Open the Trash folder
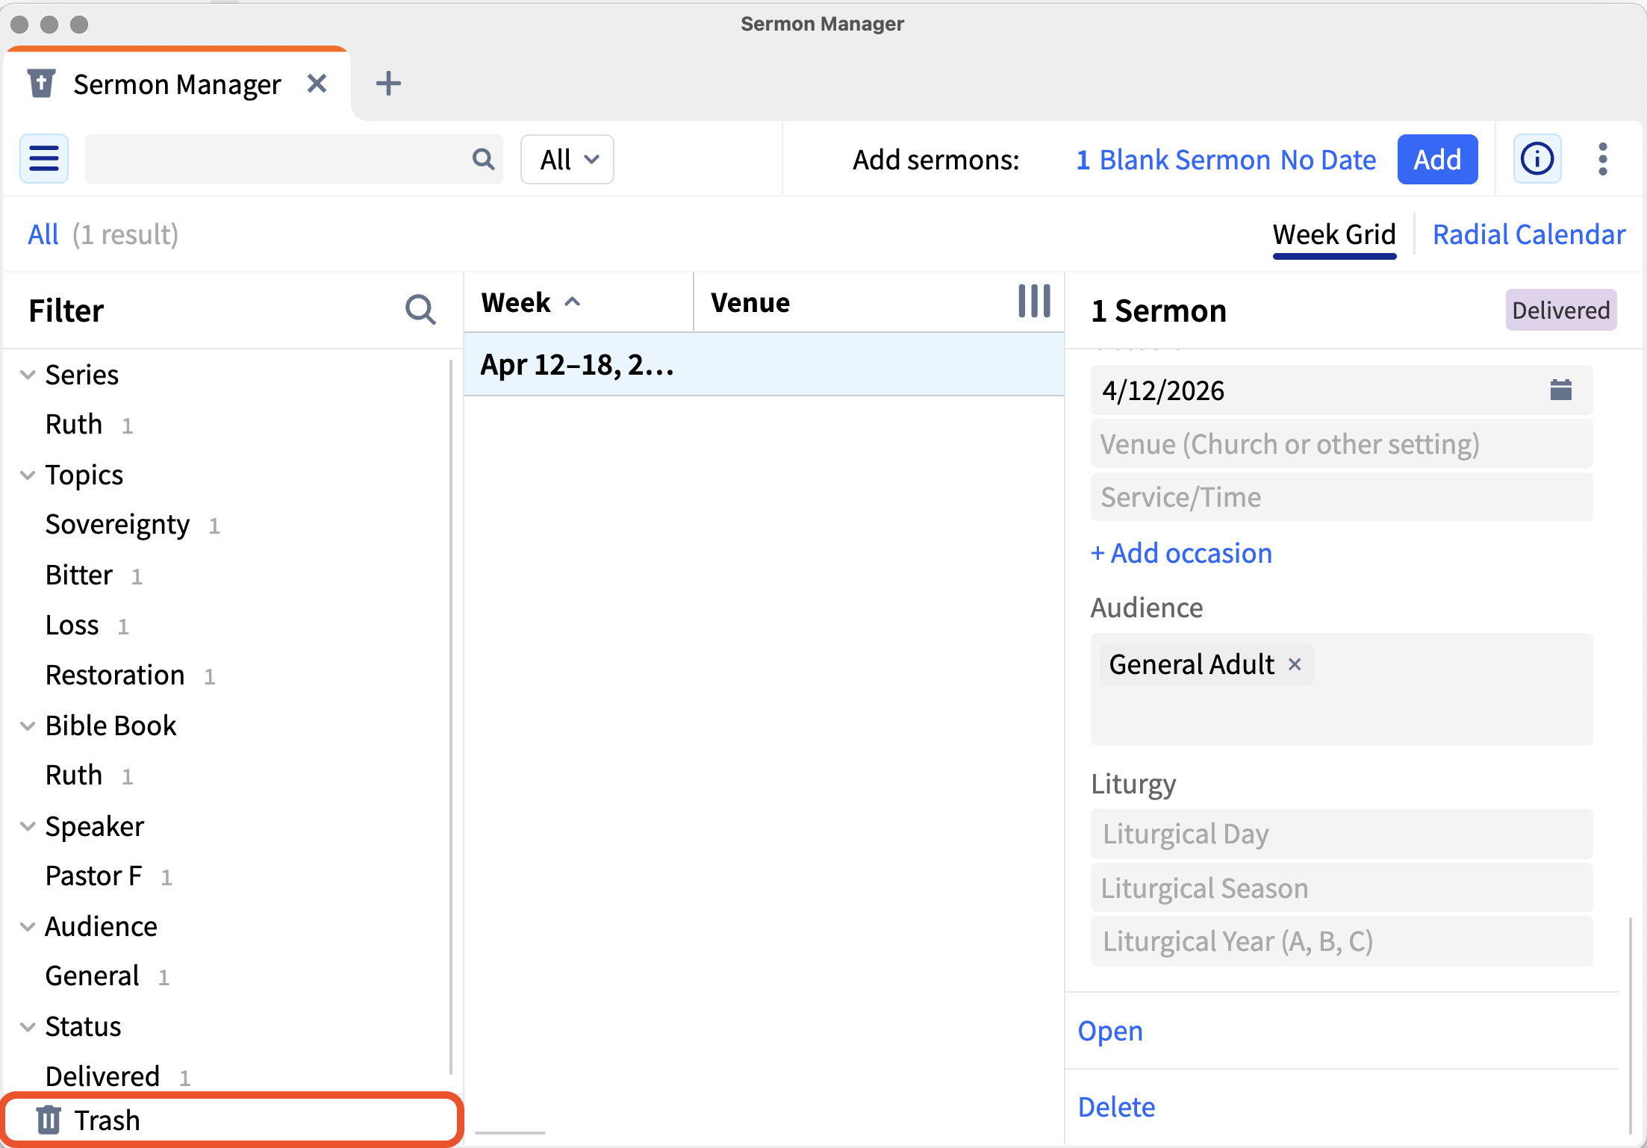Image resolution: width=1647 pixels, height=1148 pixels. click(232, 1120)
